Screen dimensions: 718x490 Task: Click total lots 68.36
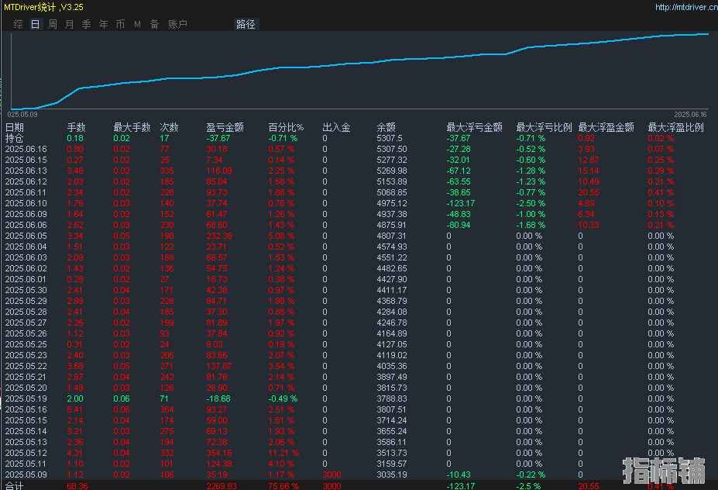(77, 486)
